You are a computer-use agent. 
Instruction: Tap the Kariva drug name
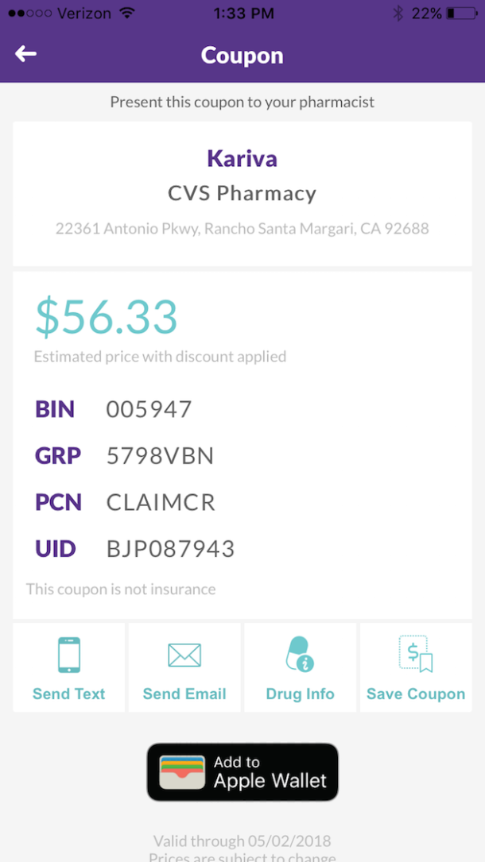click(242, 158)
